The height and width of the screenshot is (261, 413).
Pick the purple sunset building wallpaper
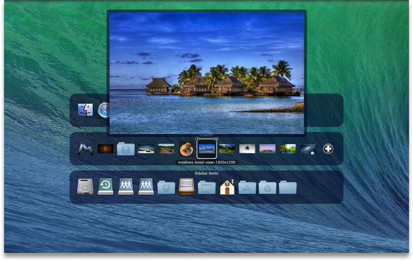coord(267,149)
